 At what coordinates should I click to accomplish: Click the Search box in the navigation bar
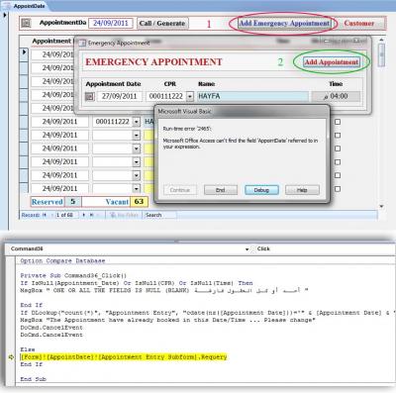[x=160, y=215]
